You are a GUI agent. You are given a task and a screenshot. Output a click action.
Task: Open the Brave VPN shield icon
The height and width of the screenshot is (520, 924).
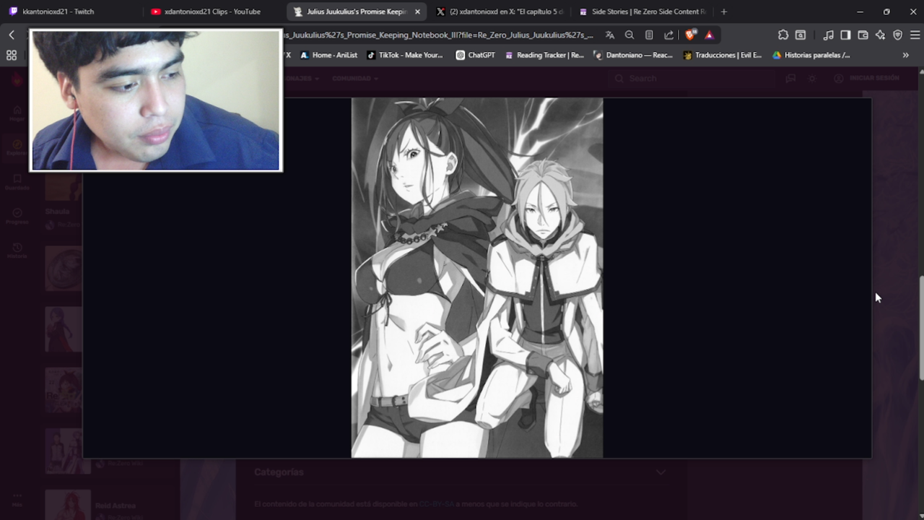[x=897, y=35]
